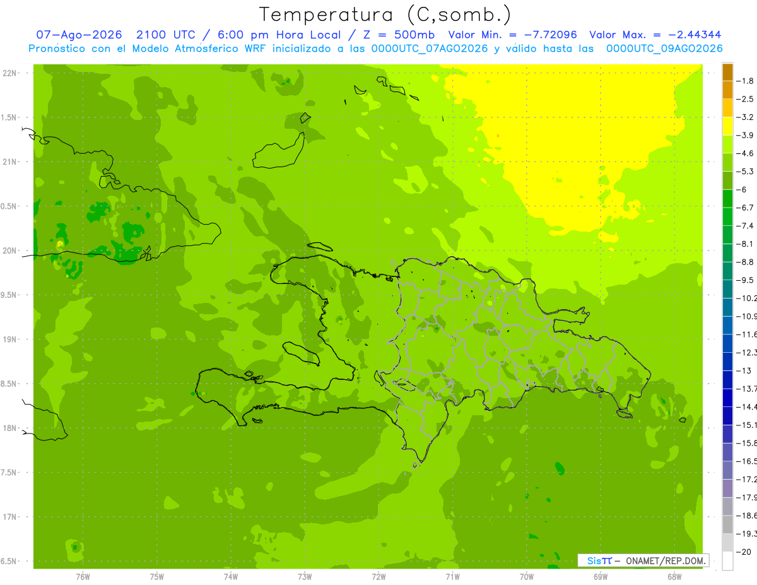Click the "70W" longitude label
This screenshot has width=757, height=585.
[x=527, y=577]
